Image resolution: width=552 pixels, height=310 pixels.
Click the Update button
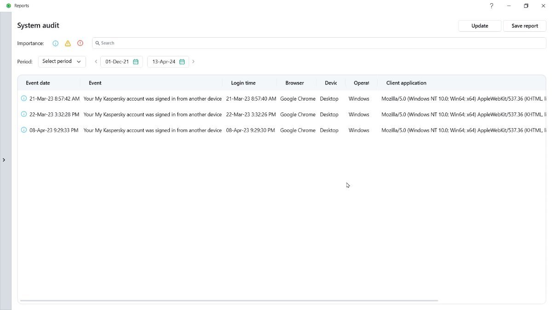click(x=479, y=26)
